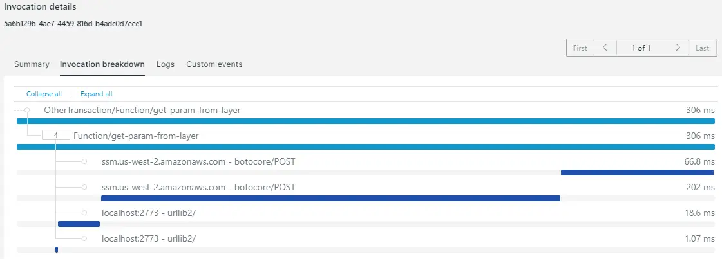Select the OtherTransaction/Function/get-param-from-layer row label
The width and height of the screenshot is (722, 259).
(x=142, y=110)
